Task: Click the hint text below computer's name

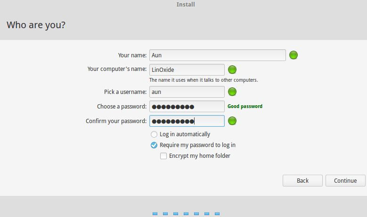Action: tap(204, 80)
